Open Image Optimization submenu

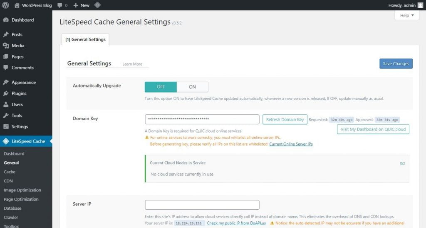pos(22,190)
